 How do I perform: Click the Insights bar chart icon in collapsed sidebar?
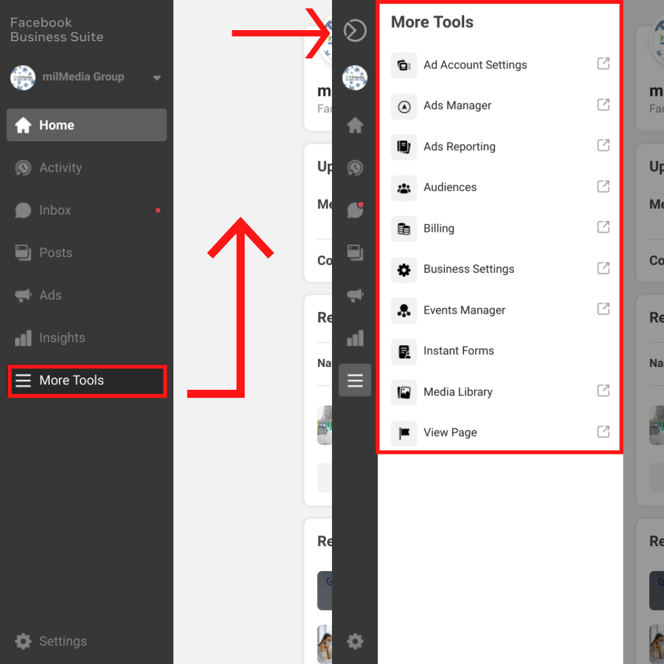point(355,338)
